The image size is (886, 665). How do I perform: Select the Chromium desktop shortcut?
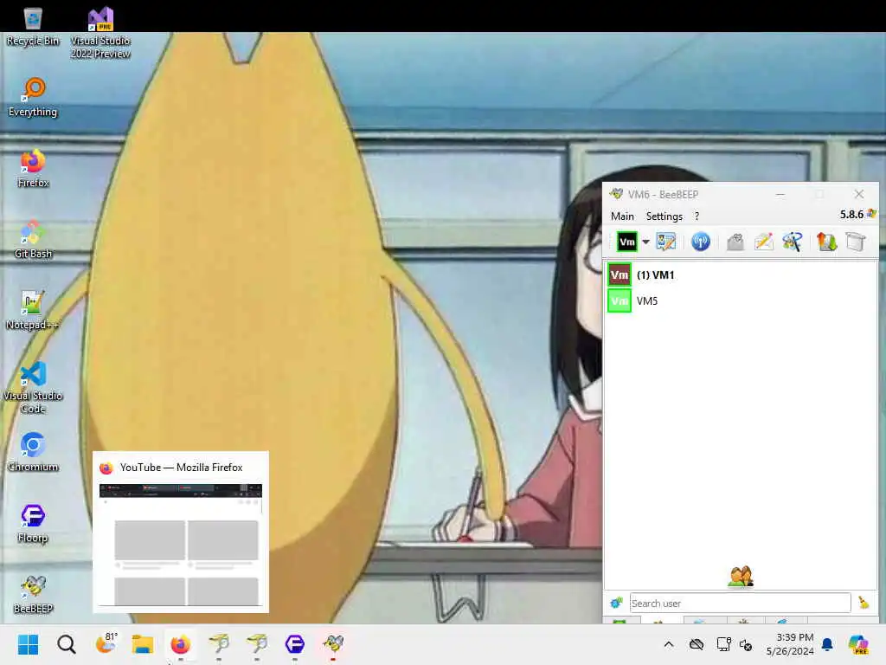pyautogui.click(x=33, y=452)
